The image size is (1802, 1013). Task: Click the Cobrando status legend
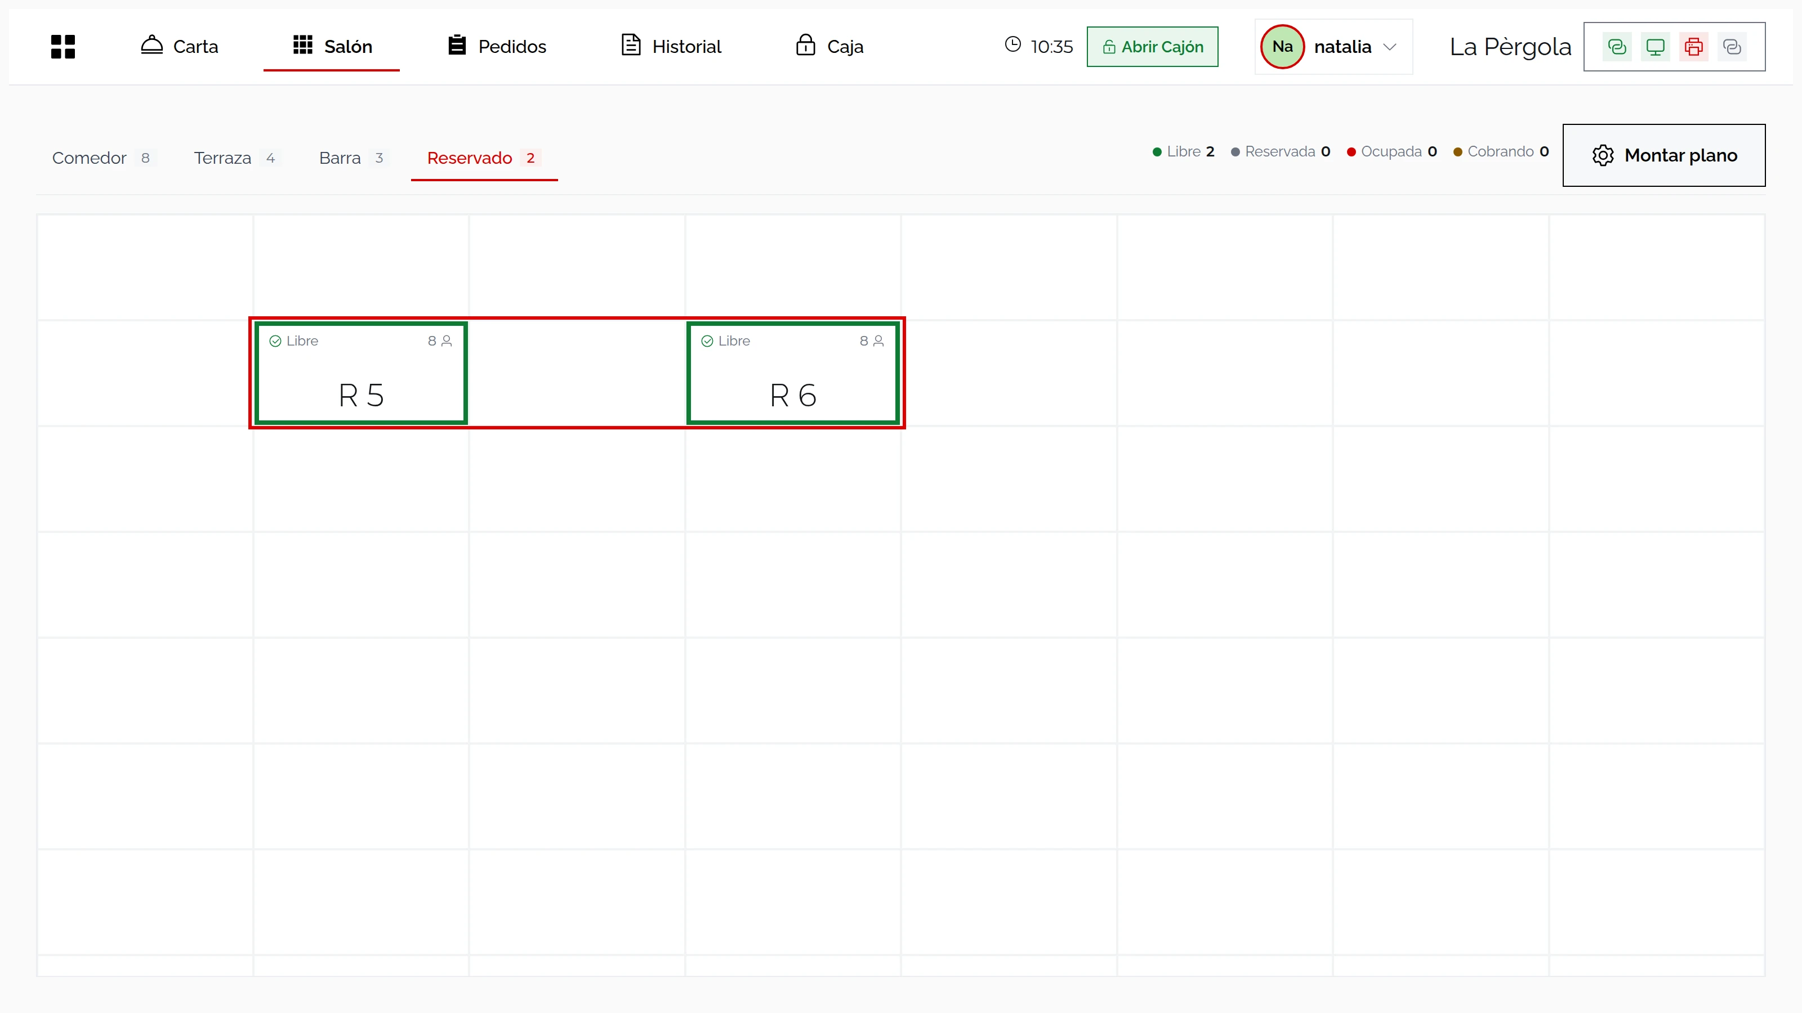pyautogui.click(x=1501, y=152)
